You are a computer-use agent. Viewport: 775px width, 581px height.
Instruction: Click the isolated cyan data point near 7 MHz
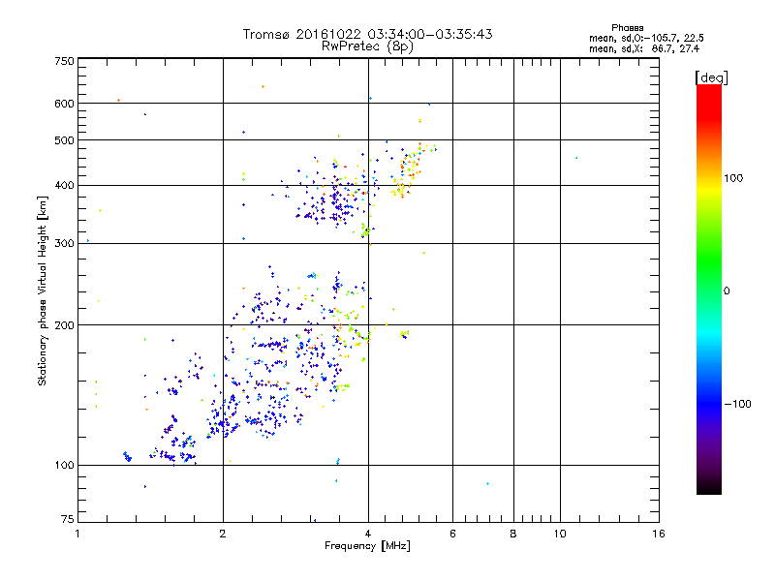pos(488,483)
